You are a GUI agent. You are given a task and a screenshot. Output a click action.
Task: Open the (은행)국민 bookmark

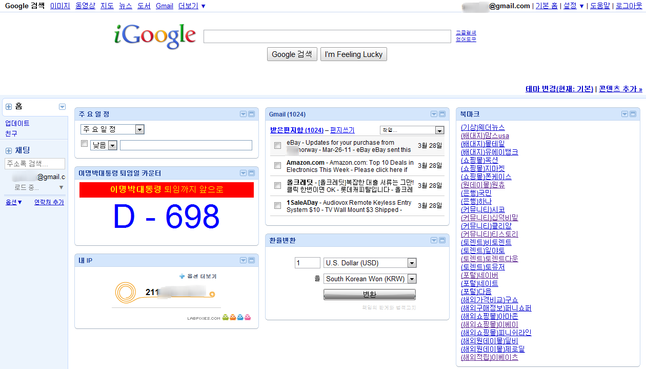coord(476,193)
